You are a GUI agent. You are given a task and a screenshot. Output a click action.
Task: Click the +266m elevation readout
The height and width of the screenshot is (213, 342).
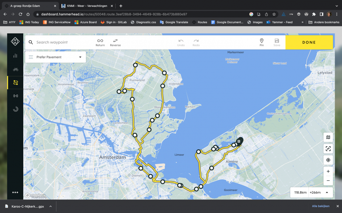(x=315, y=192)
